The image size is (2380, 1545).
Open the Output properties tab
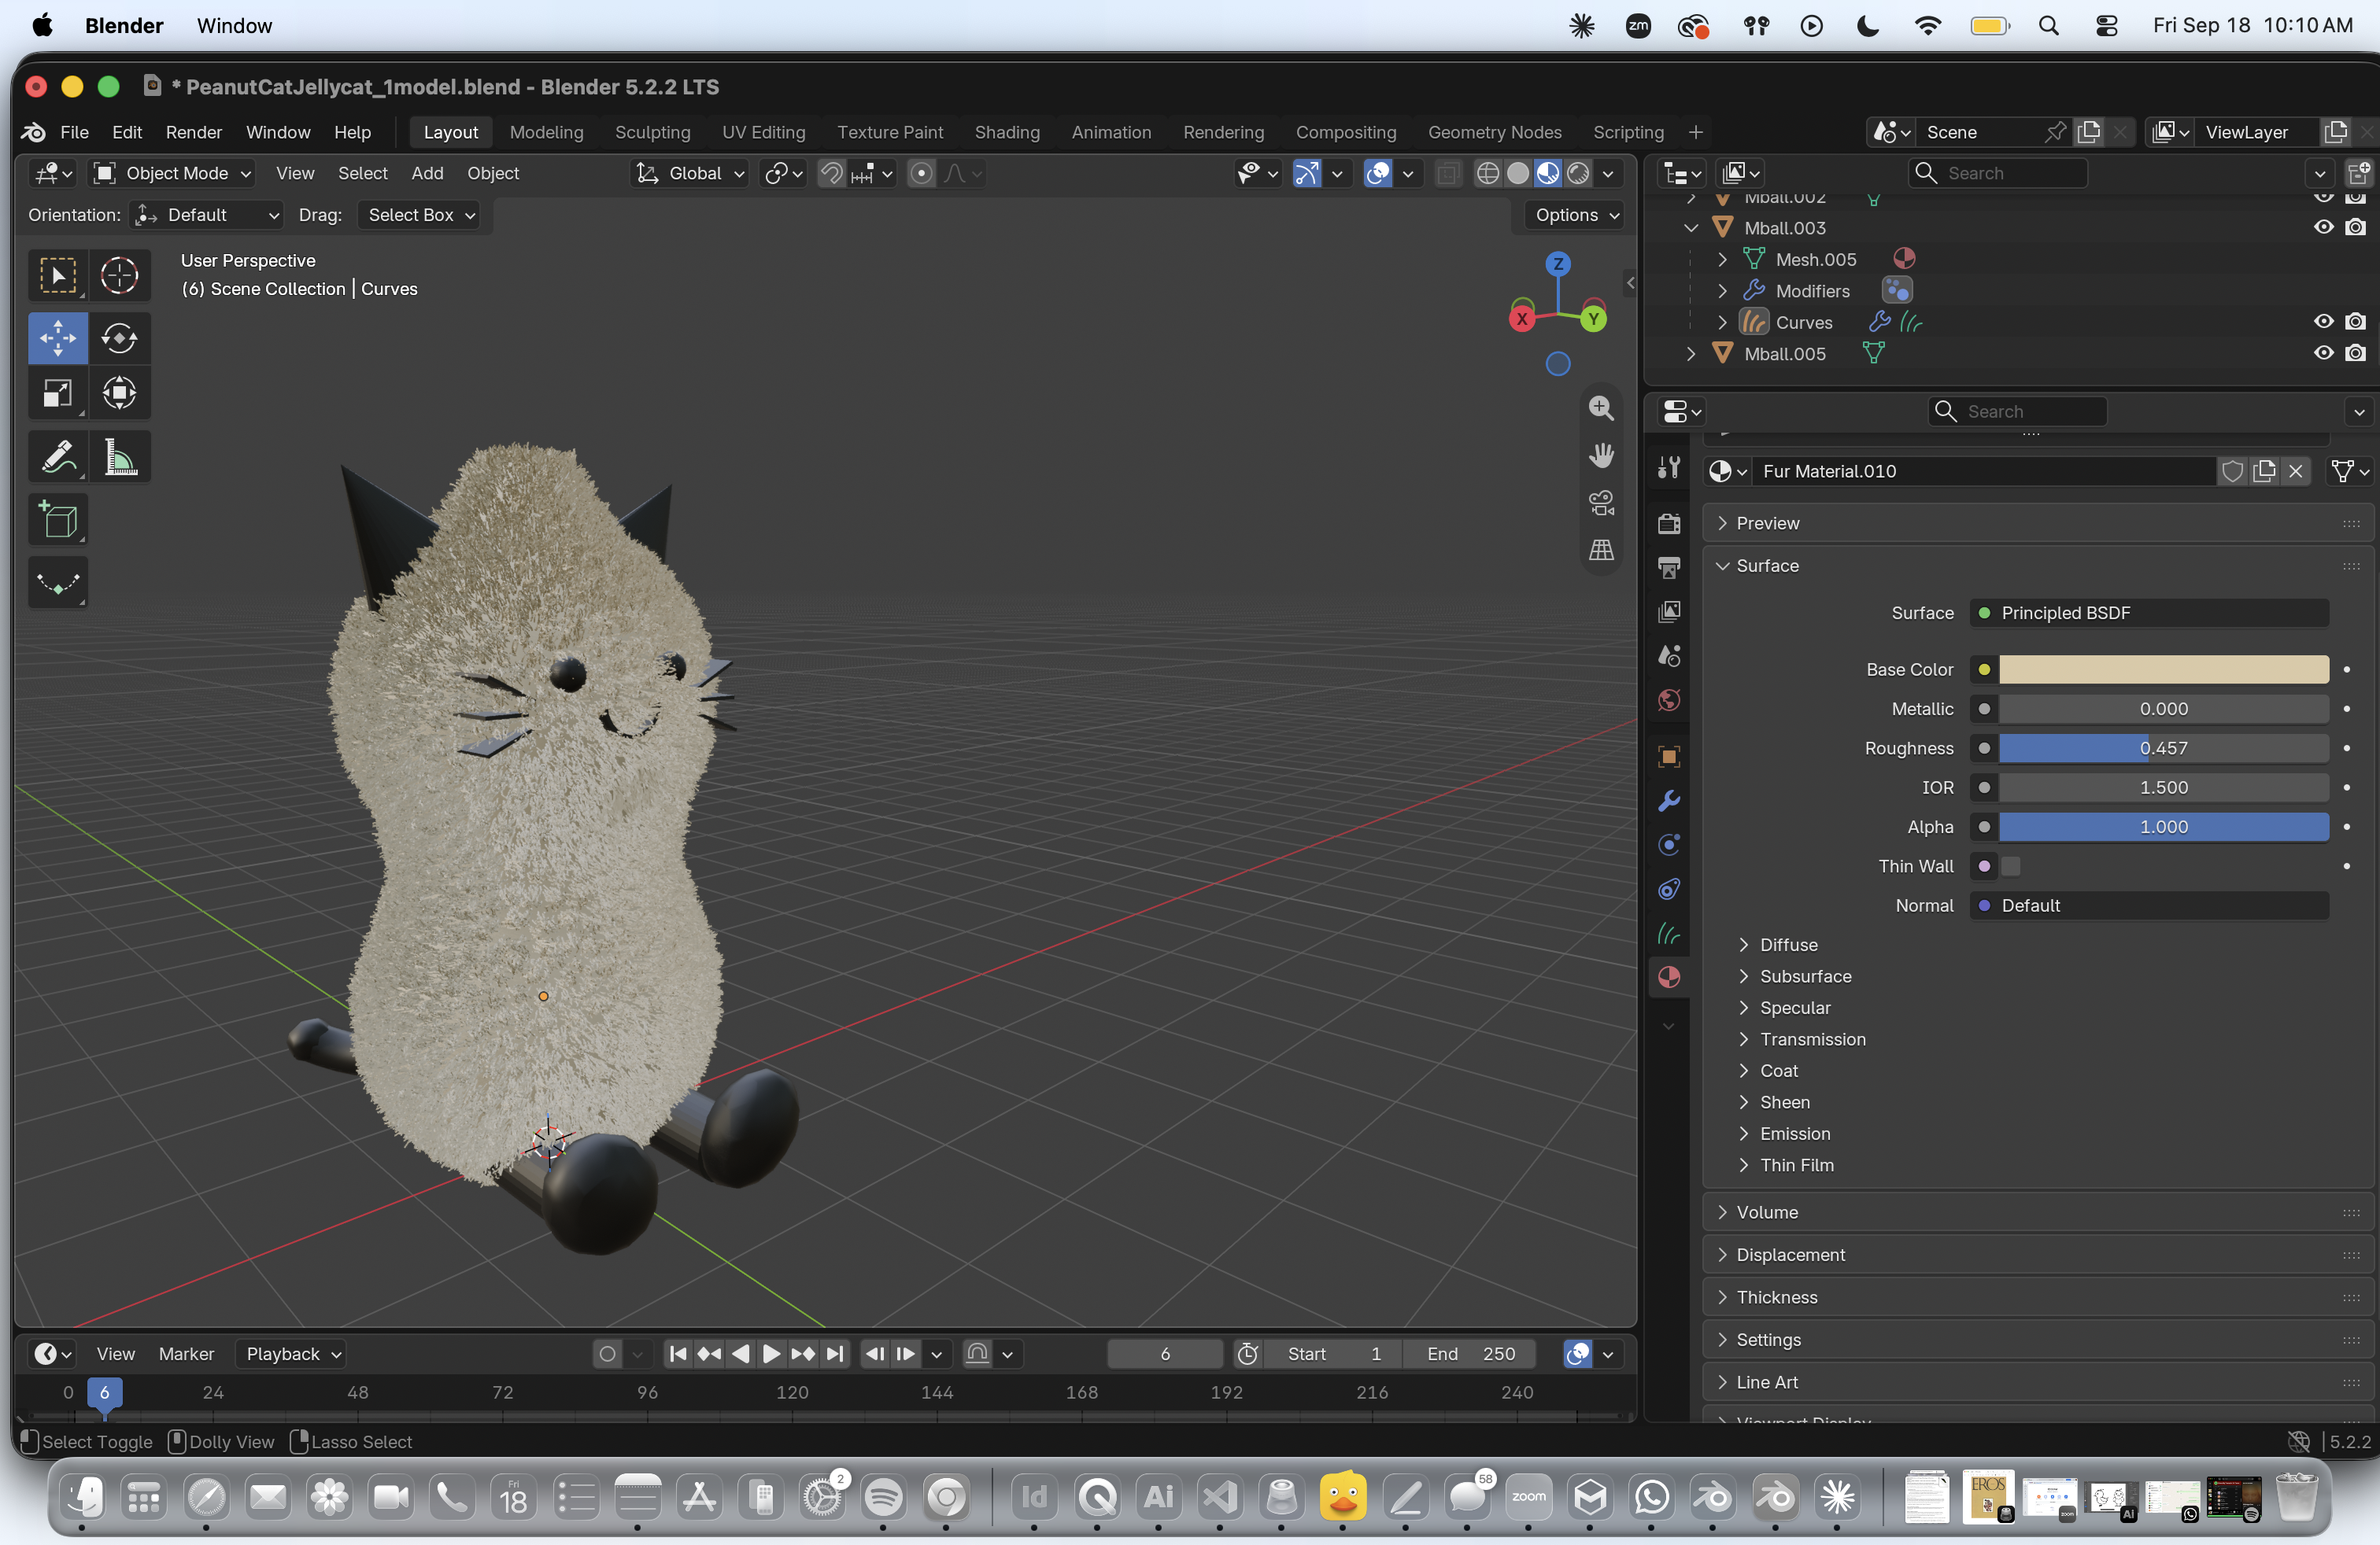(x=1668, y=566)
